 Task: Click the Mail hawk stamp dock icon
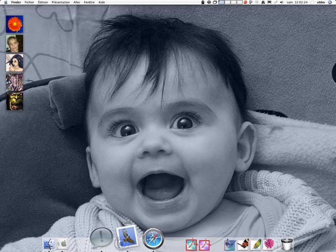(x=127, y=237)
